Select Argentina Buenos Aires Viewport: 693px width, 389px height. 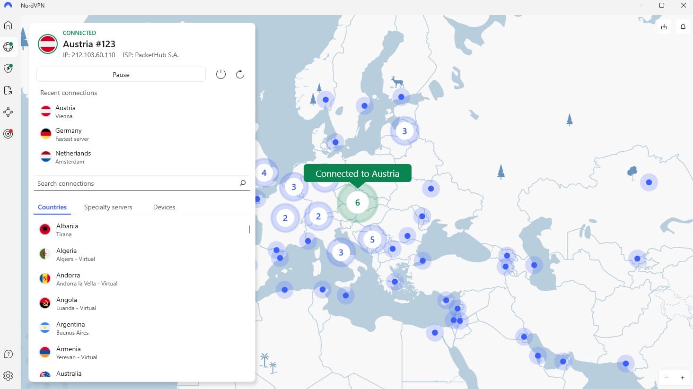tap(141, 328)
